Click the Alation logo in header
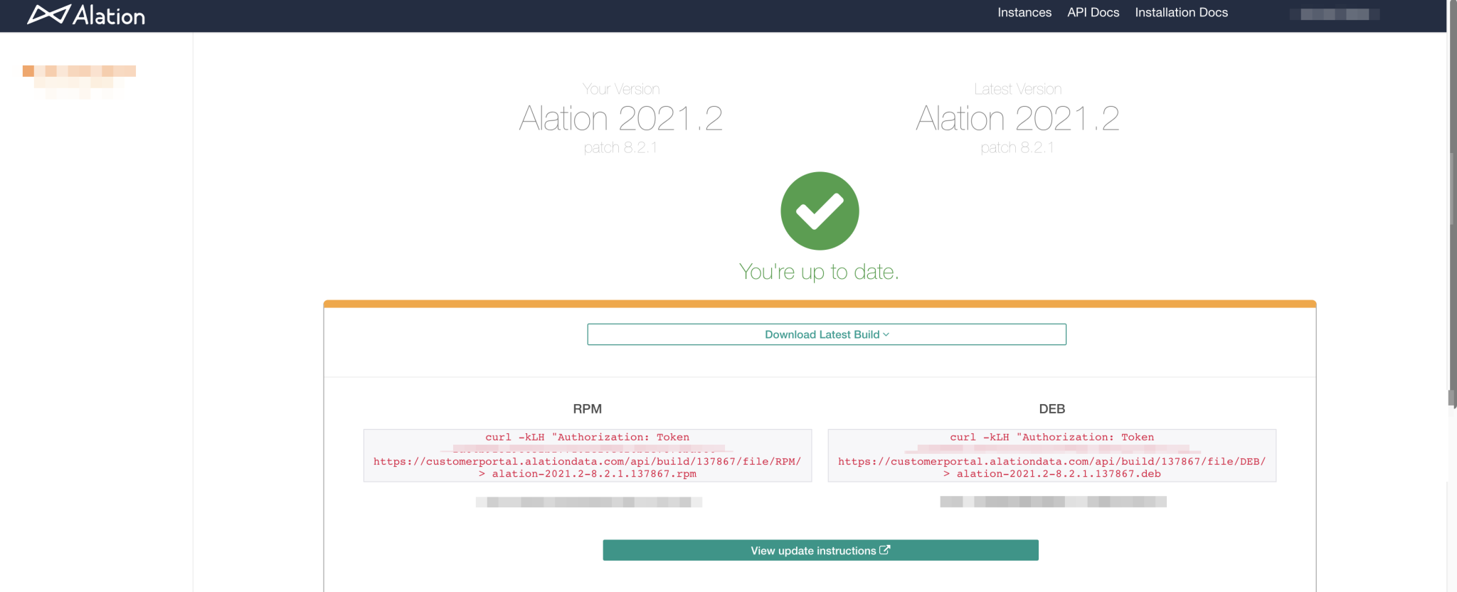 click(x=86, y=15)
